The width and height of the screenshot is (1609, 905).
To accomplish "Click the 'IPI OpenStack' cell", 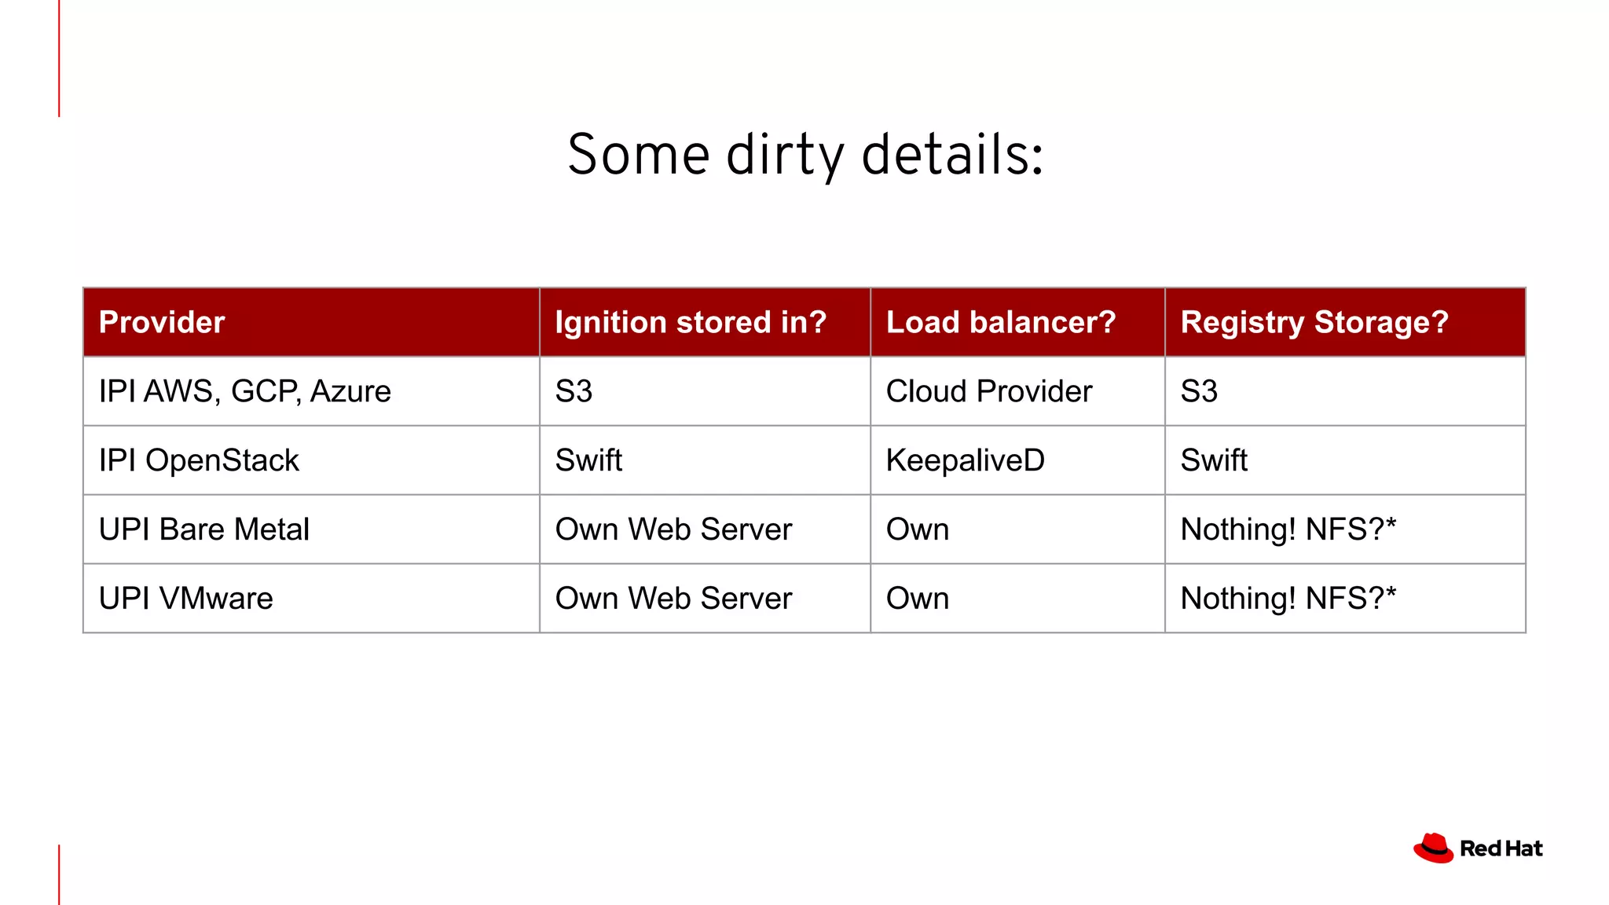I will coord(199,460).
